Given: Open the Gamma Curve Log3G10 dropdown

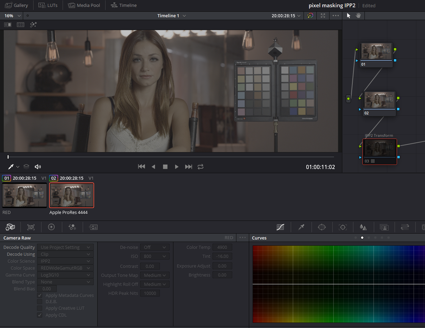Looking at the screenshot, I should pos(65,275).
